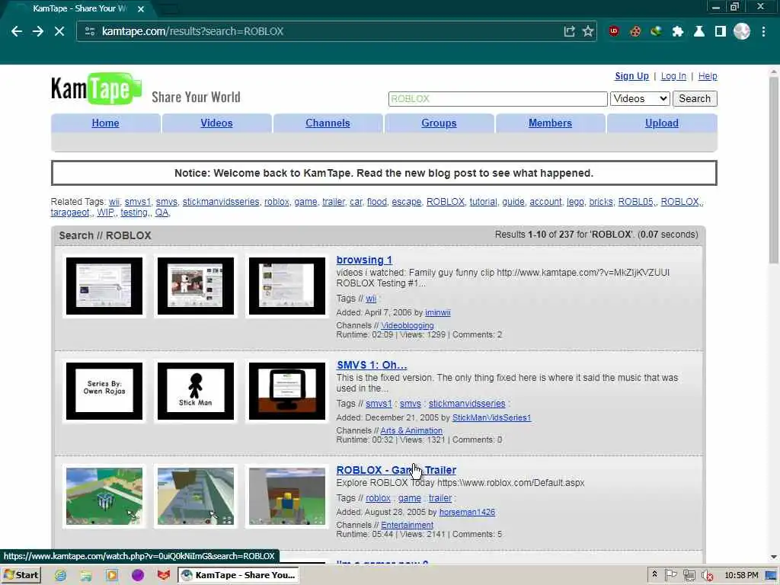Open the Entertainment channel link

(407, 525)
